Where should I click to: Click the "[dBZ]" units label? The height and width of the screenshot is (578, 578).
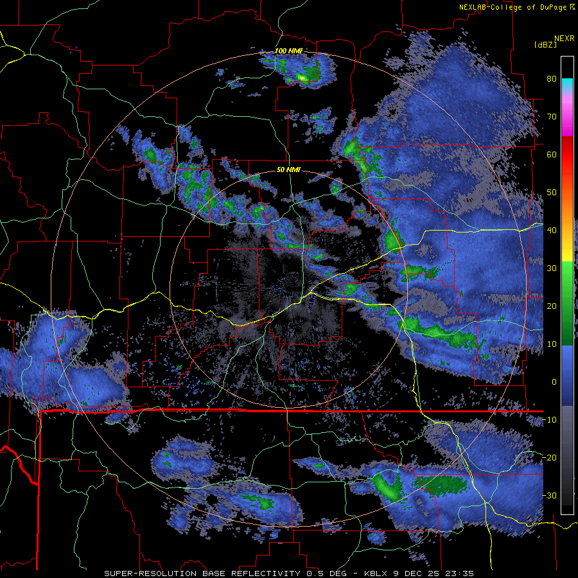point(545,45)
